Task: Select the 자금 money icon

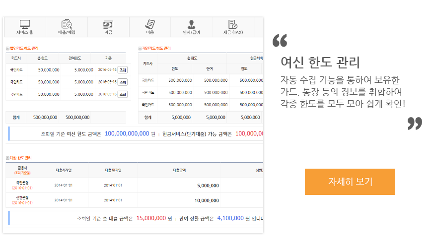Action: tap(108, 24)
